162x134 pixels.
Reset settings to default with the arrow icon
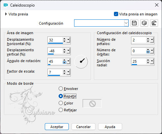tap(154, 23)
